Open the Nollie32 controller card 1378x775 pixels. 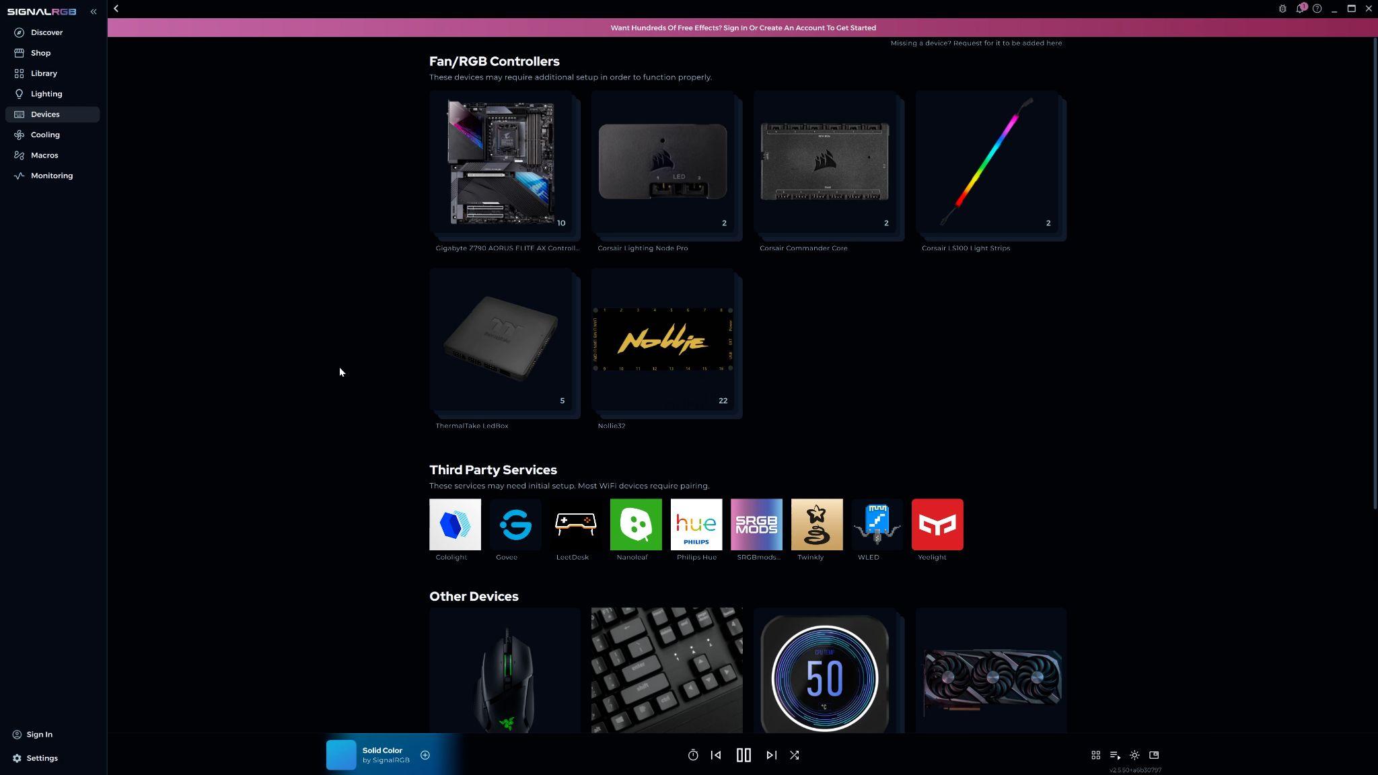667,344
